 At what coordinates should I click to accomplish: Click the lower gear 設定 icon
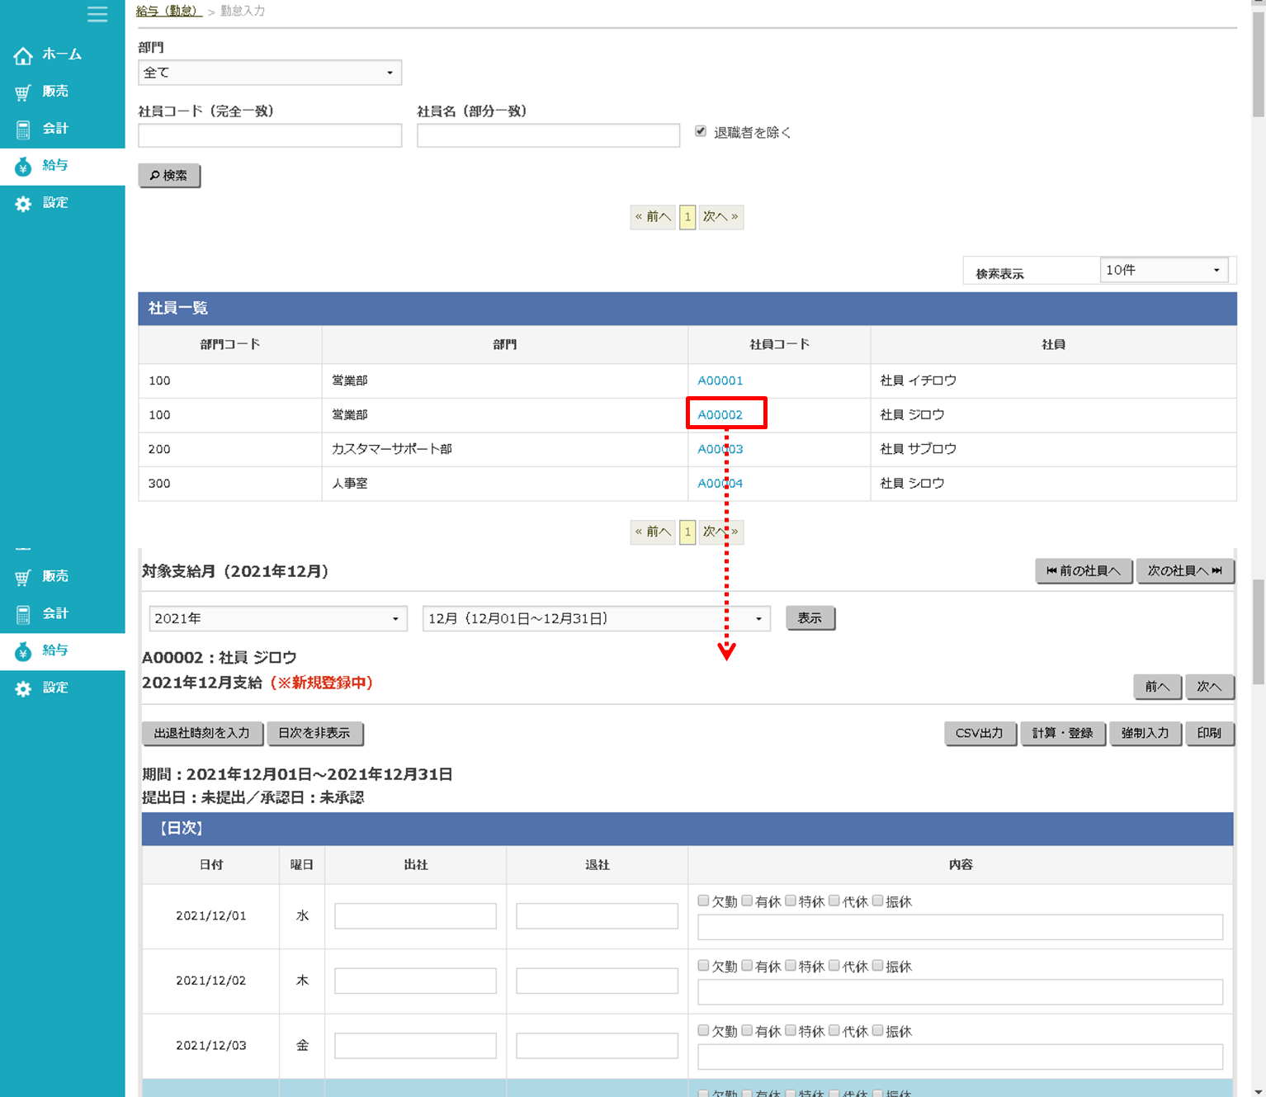click(23, 688)
